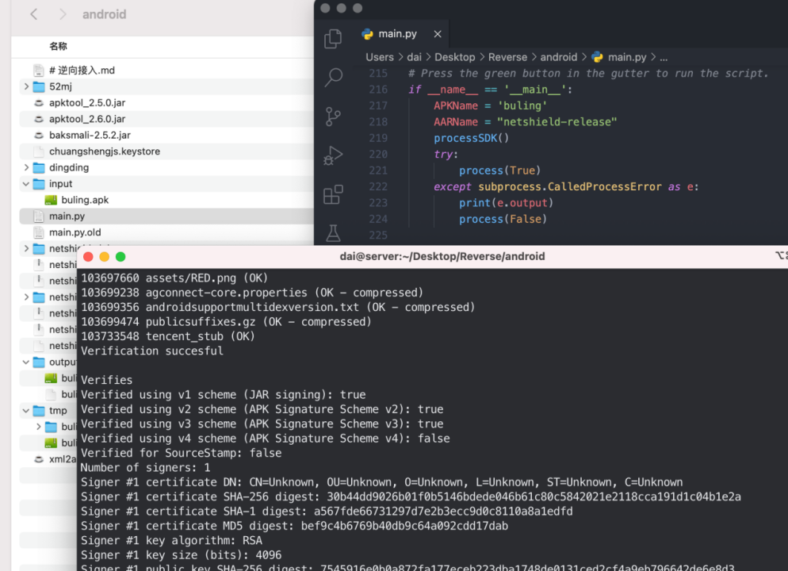Open Extensions view in VS Code activity bar
Image resolution: width=788 pixels, height=571 pixels.
[333, 194]
